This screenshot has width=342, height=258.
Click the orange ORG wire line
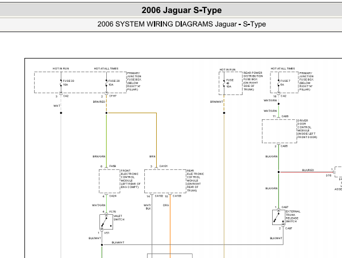pos(170,226)
